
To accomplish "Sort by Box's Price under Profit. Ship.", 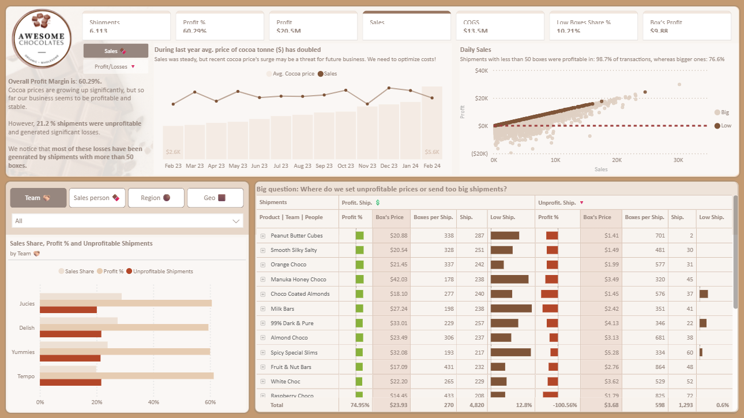I will (x=389, y=217).
